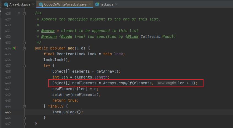Click the ArrayList.java class file icon
This screenshot has width=233, height=128.
tap(6, 4)
